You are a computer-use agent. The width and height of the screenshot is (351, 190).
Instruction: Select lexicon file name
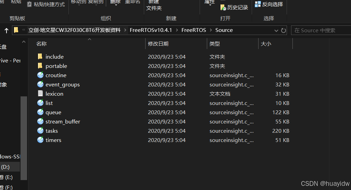pyautogui.click(x=54, y=94)
